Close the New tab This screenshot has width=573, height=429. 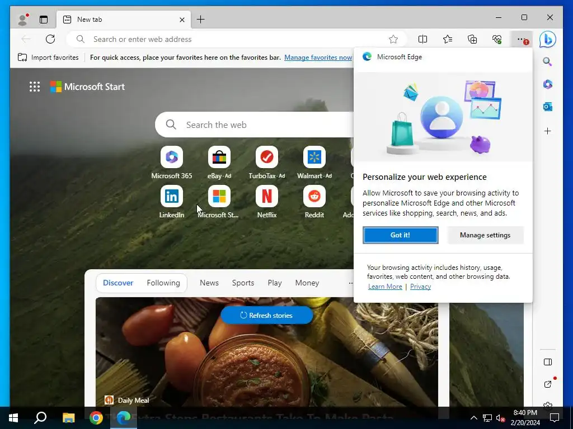[182, 20]
